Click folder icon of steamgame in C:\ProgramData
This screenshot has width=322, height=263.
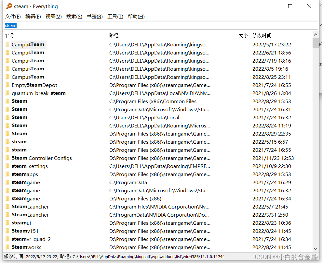click(7, 182)
